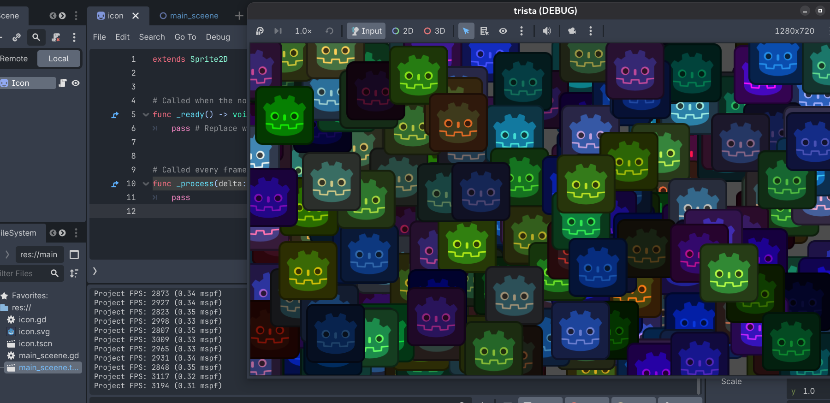Click the link icon in Scene dock toolbar
This screenshot has width=830, height=403.
pos(17,37)
